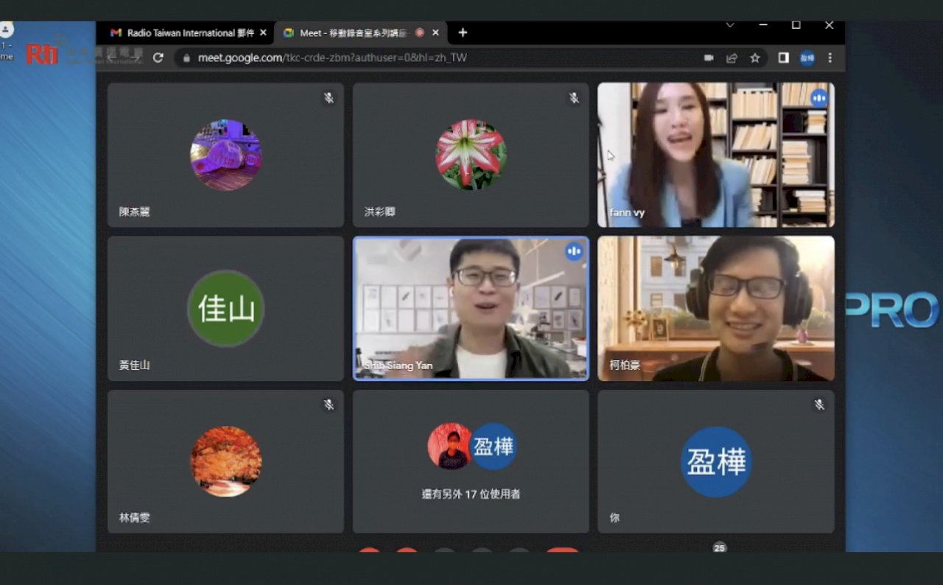This screenshot has width=943, height=585.
Task: Close the Radio Taiwan International tab
Action: pos(264,32)
